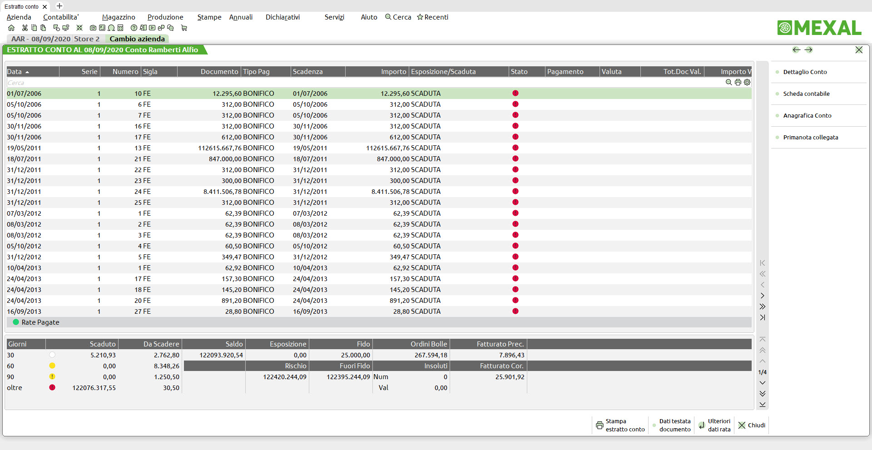
Task: Click Ulteriori dati rata button
Action: (715, 425)
